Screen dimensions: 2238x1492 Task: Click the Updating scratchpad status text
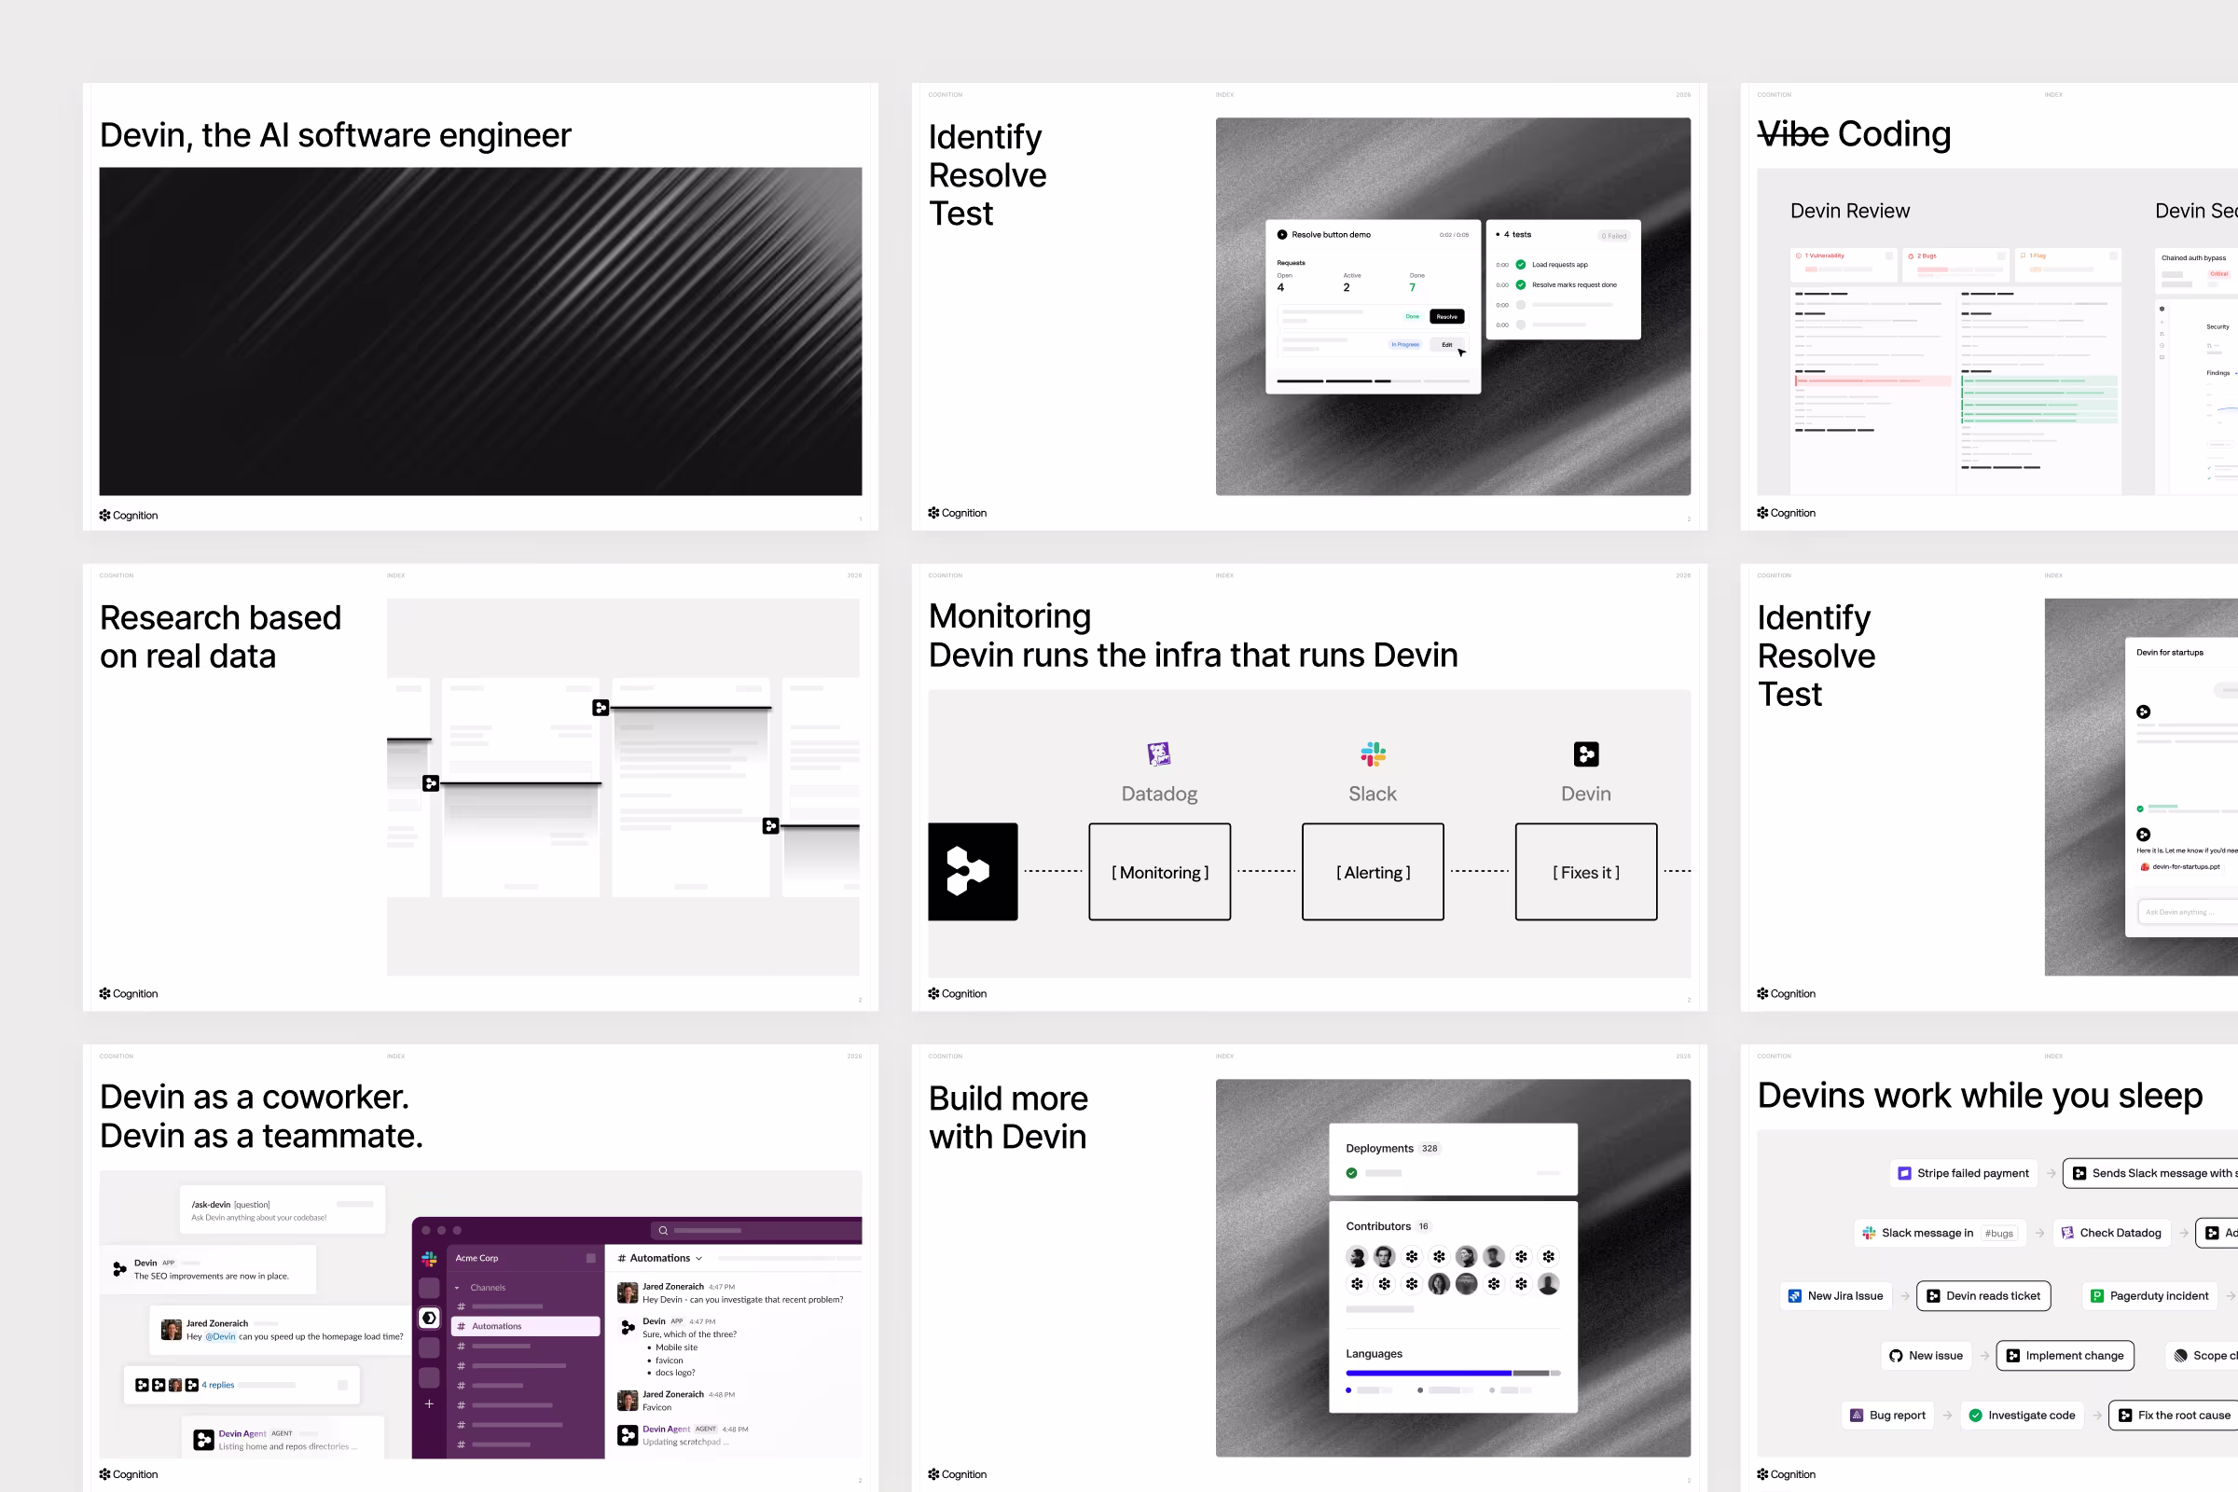pos(685,1443)
